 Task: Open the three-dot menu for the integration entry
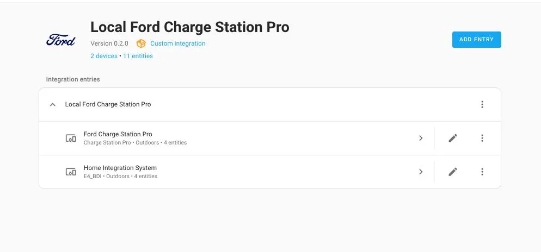482,104
